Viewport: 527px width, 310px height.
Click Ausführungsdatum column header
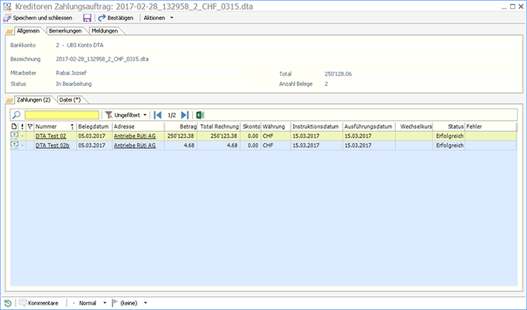369,127
